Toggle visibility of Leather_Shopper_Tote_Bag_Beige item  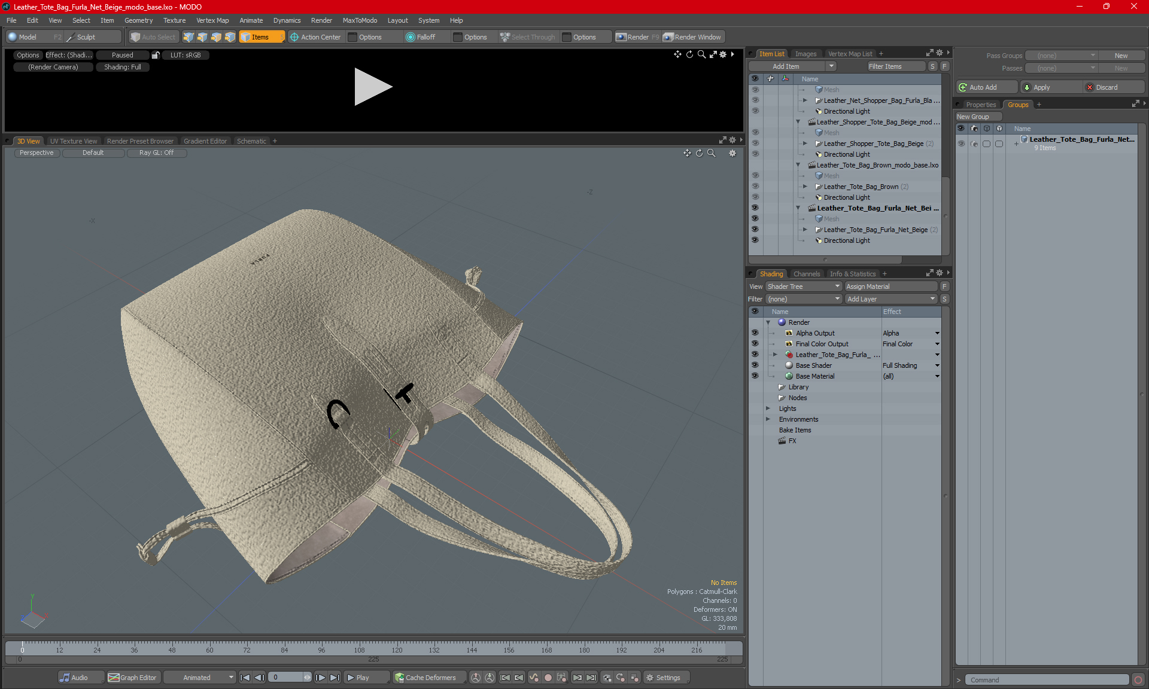(755, 144)
